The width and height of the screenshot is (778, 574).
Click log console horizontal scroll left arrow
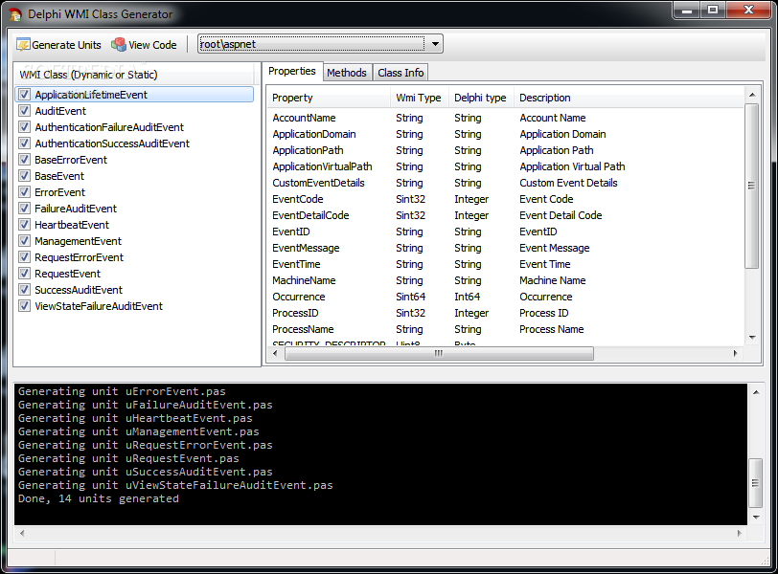(x=21, y=534)
